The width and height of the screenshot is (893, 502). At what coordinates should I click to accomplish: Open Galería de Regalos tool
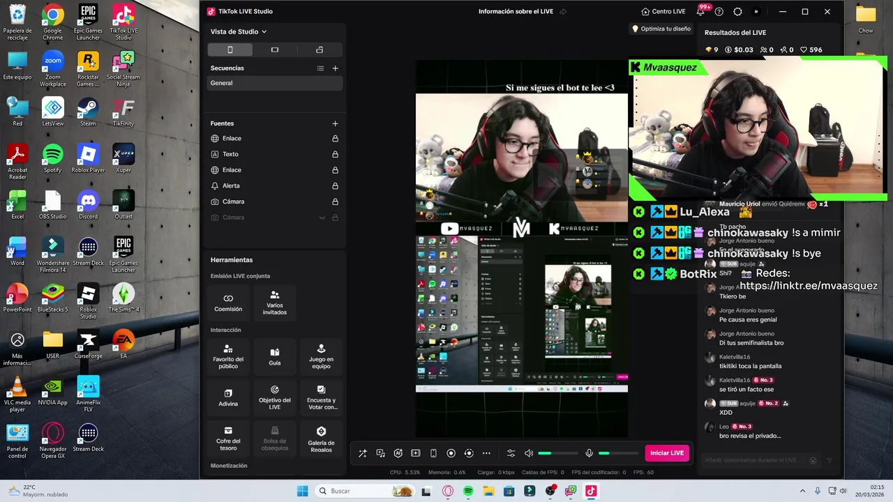point(321,438)
